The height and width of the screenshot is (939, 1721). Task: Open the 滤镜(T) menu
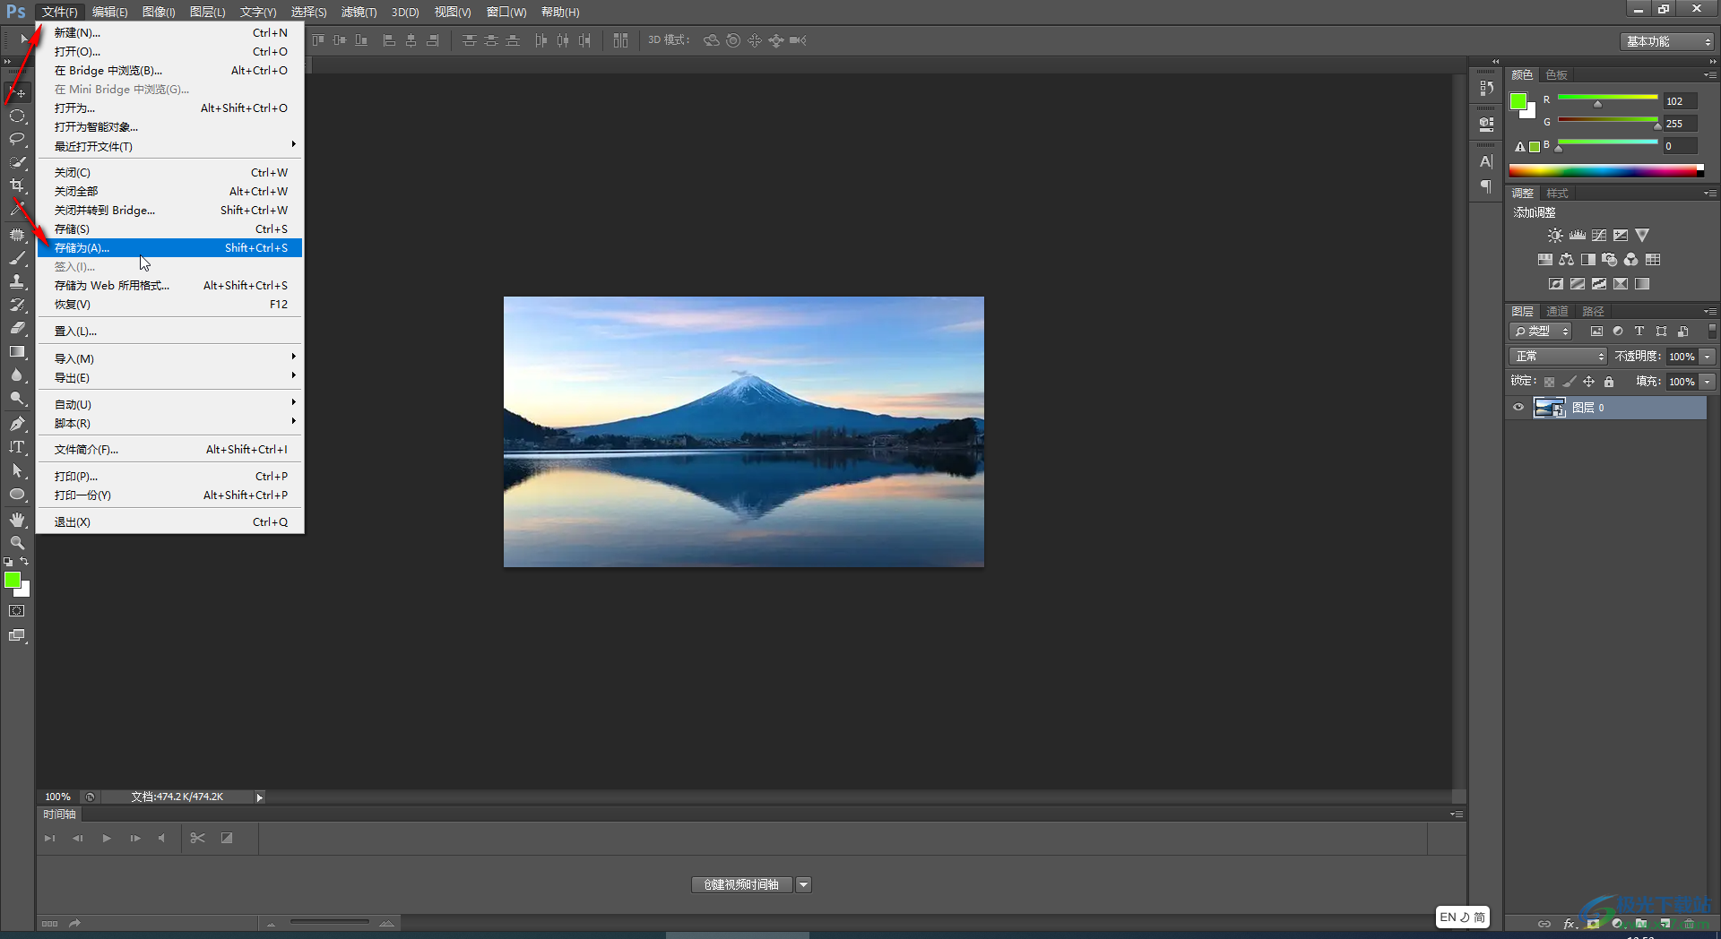pos(359,12)
